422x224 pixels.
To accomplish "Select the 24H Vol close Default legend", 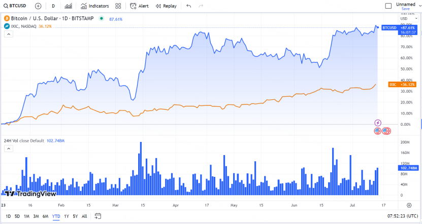I will [24, 141].
